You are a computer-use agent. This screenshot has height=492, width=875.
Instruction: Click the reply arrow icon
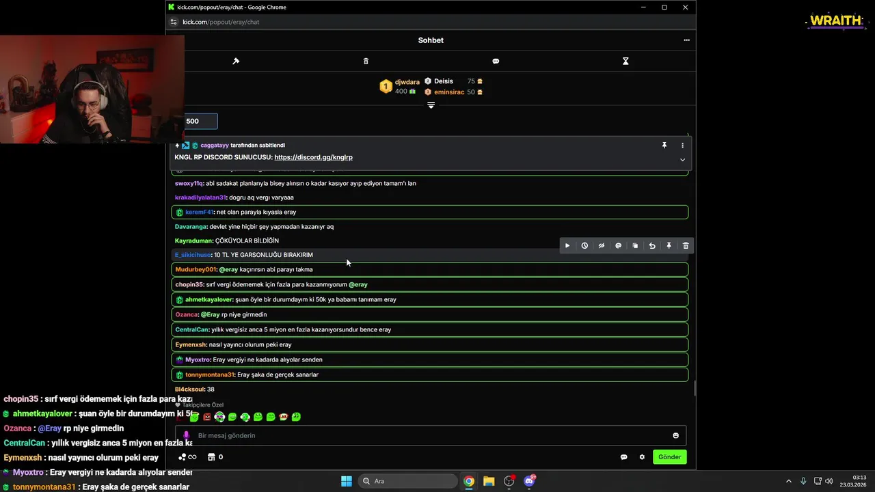point(652,245)
